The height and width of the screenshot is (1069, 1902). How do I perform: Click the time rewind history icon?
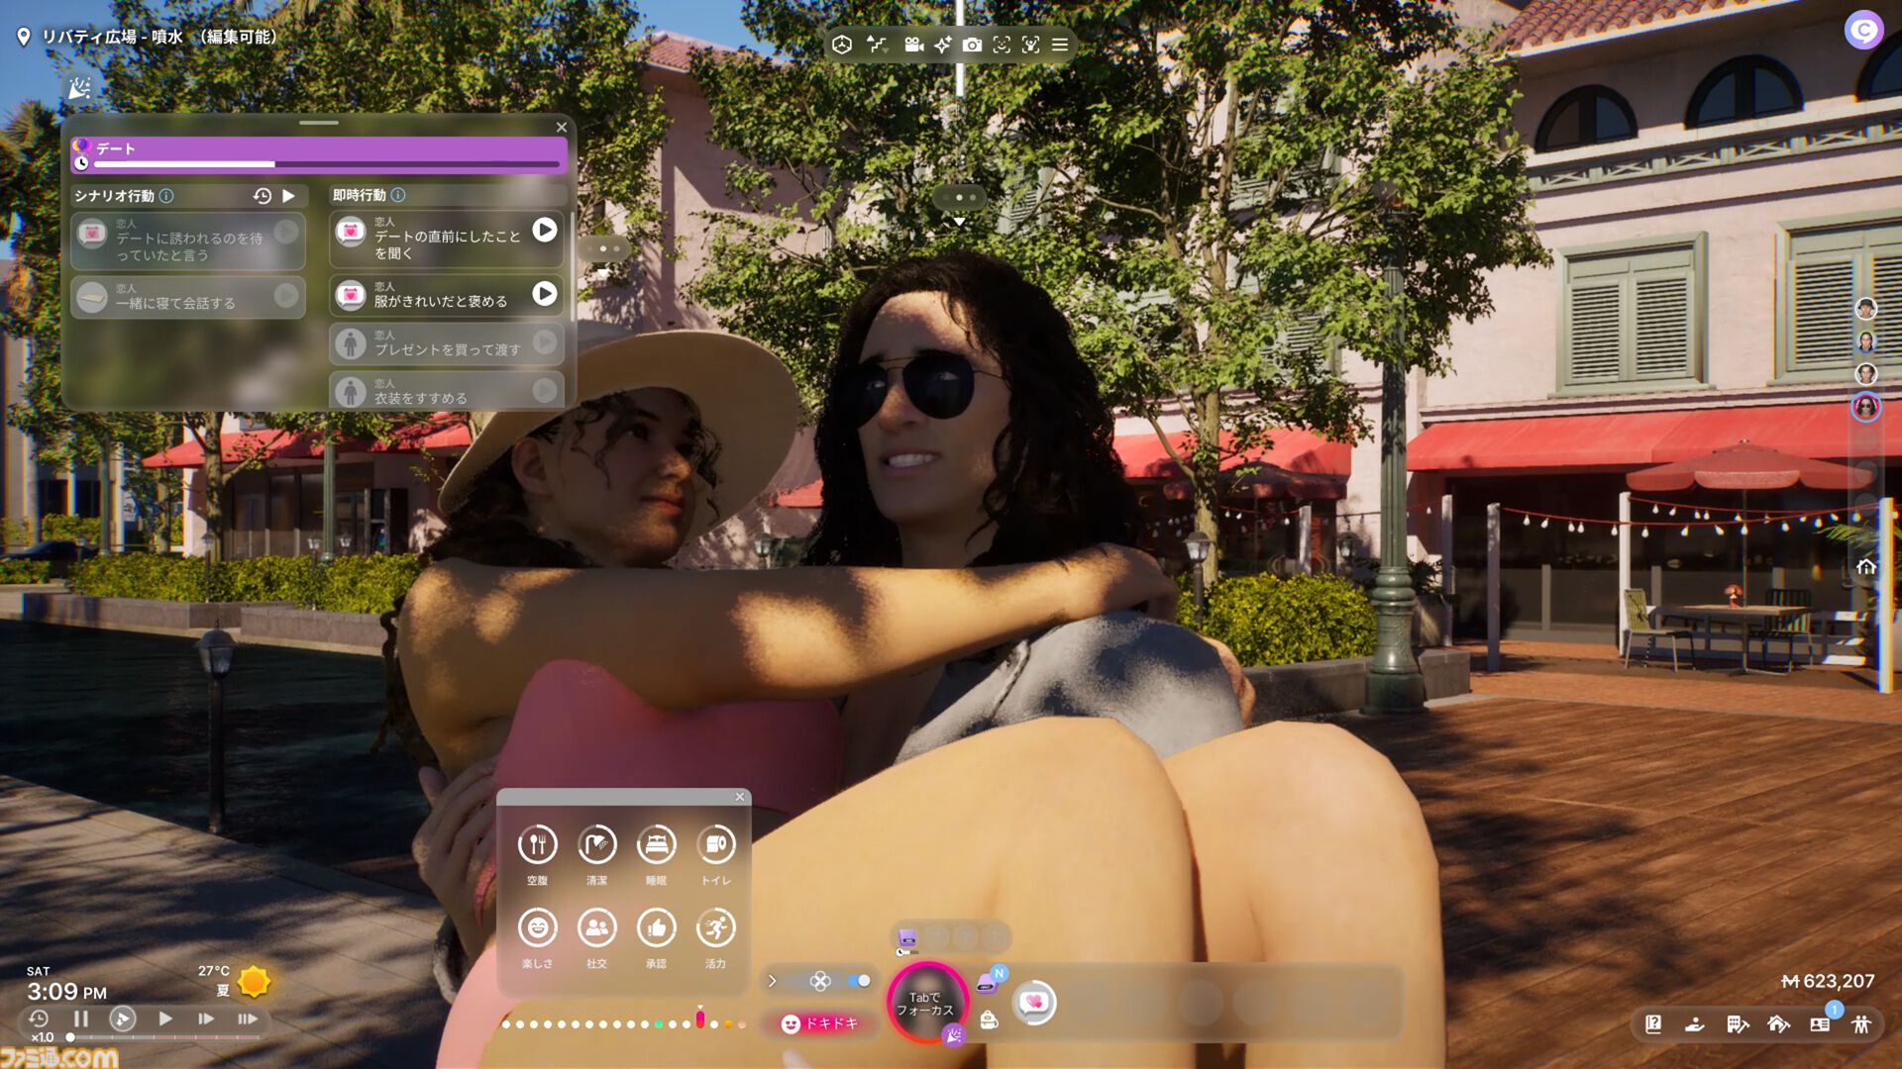tap(39, 1019)
